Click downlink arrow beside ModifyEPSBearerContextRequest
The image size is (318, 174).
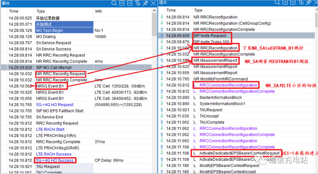[x=162, y=165]
